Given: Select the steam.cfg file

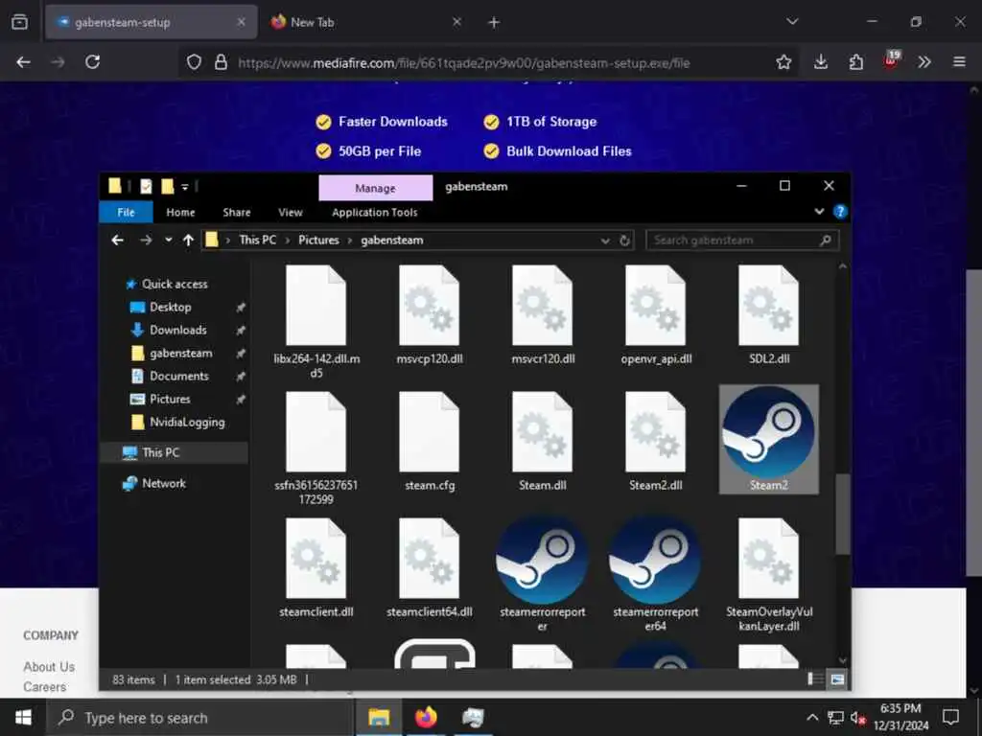Looking at the screenshot, I should click(x=429, y=441).
